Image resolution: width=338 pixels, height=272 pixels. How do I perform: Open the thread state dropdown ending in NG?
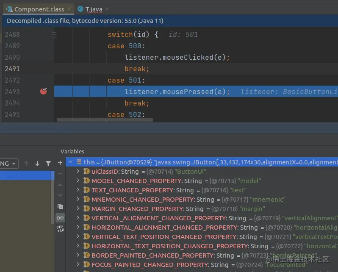point(9,164)
